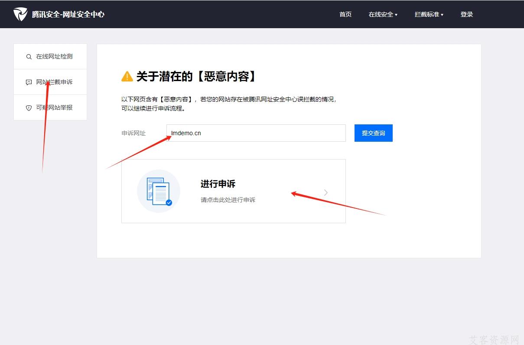
Task: Open 可疑网站举报 in the left sidebar
Action: pyautogui.click(x=54, y=108)
